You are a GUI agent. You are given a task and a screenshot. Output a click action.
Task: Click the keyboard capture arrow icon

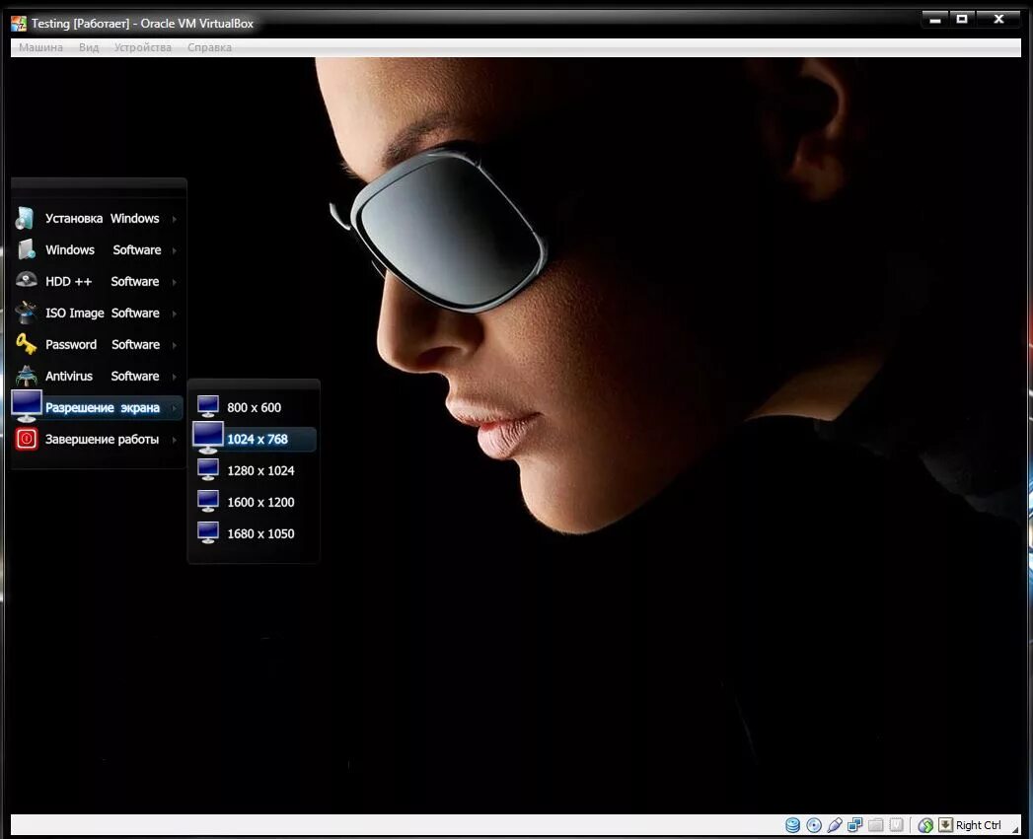coord(945,824)
